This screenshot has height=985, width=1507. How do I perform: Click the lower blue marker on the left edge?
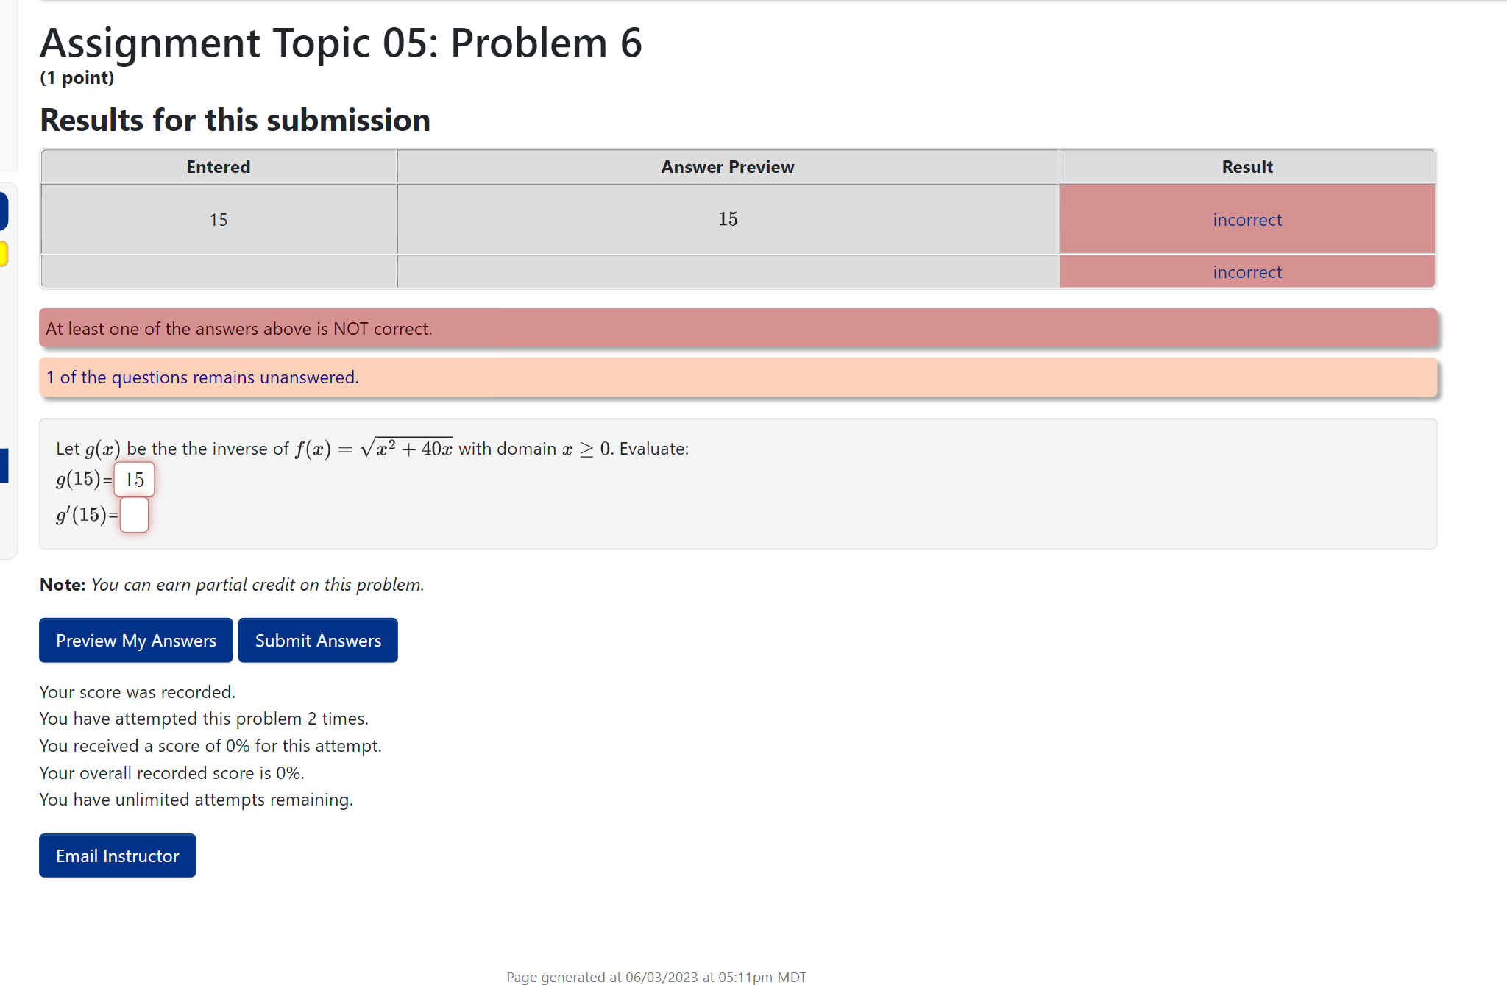(x=3, y=466)
